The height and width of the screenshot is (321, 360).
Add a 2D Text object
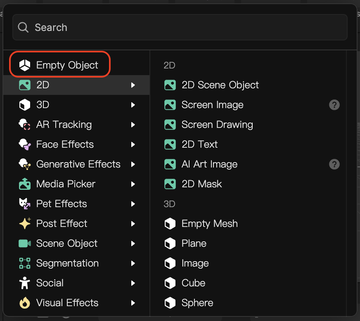248,144
